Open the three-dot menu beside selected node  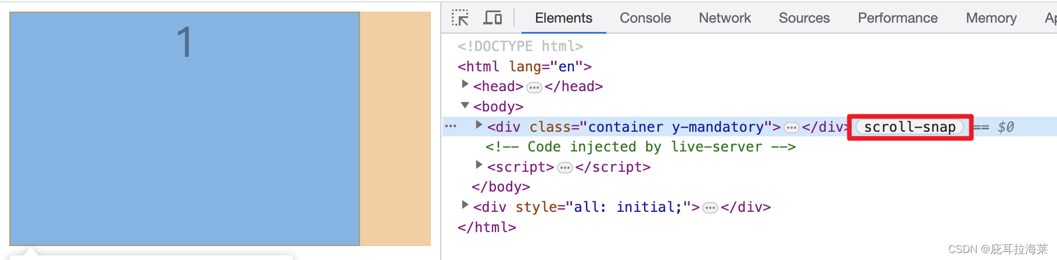tap(451, 127)
